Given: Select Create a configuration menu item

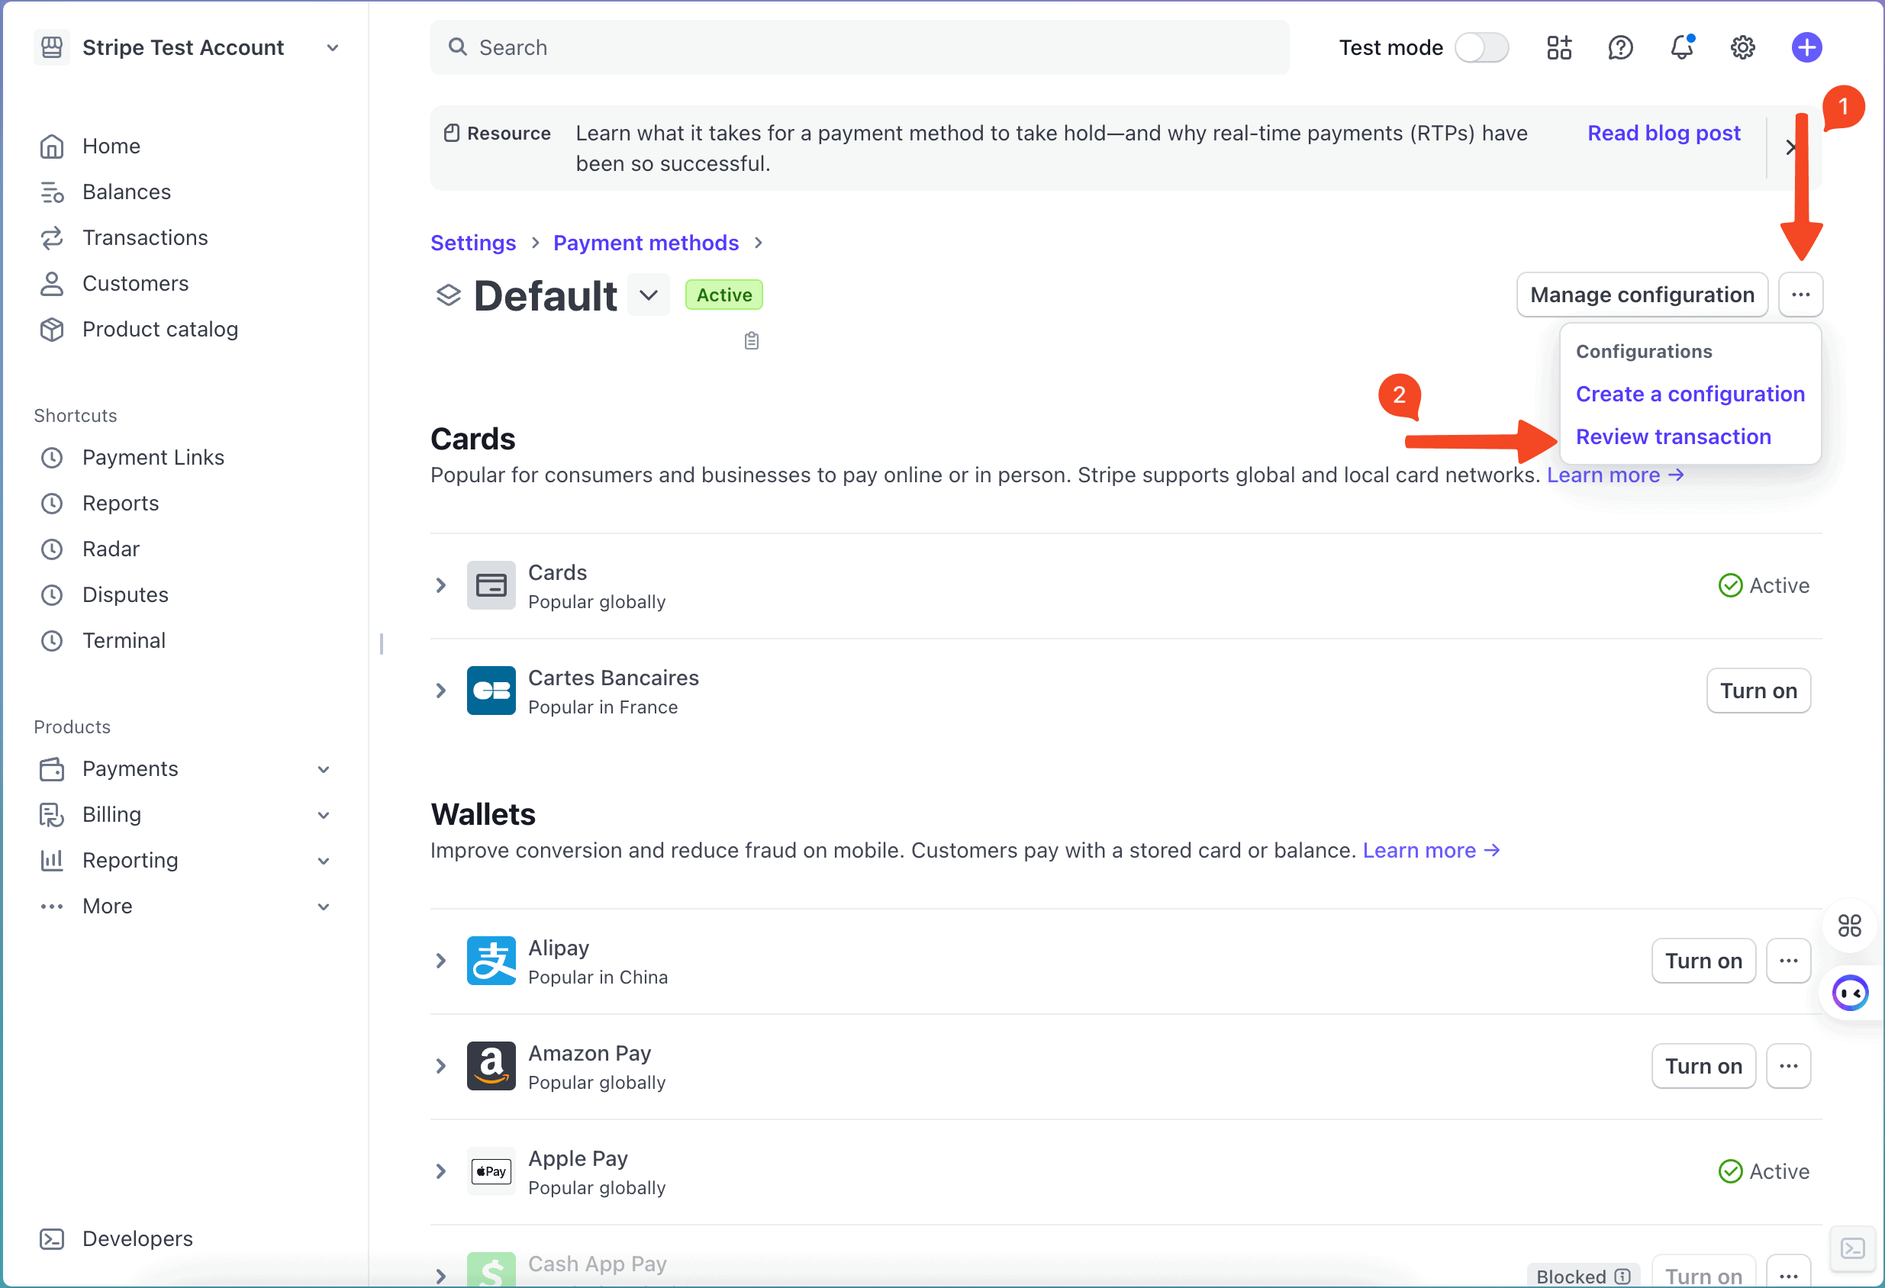Looking at the screenshot, I should 1690,394.
